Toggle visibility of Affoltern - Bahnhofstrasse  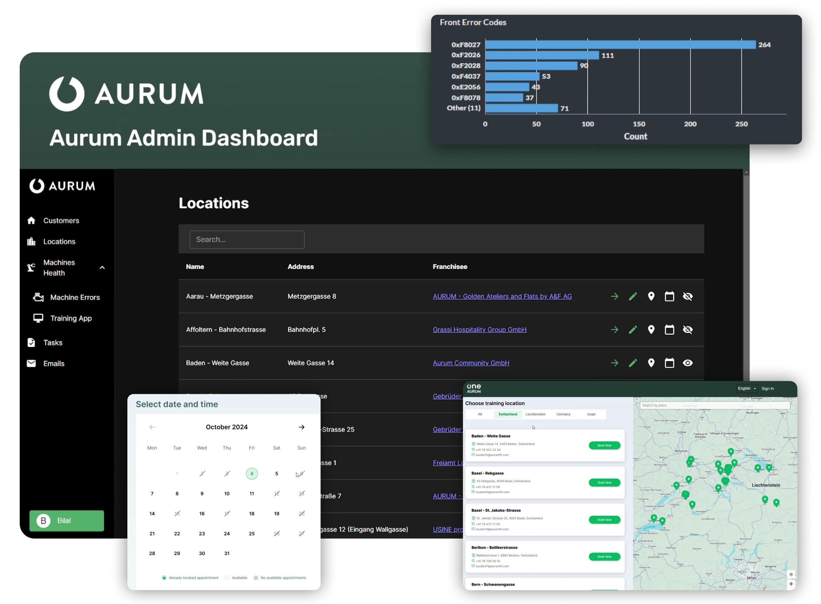[688, 330]
